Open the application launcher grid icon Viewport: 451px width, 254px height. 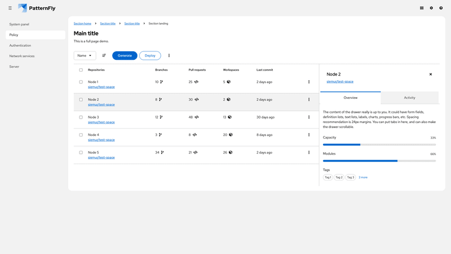[422, 8]
